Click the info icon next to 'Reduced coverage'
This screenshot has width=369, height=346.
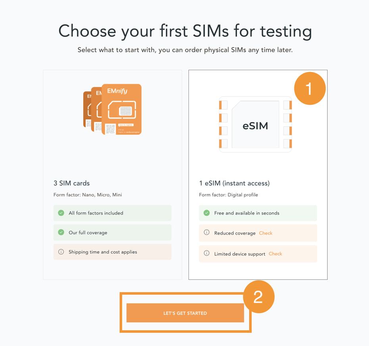(206, 233)
